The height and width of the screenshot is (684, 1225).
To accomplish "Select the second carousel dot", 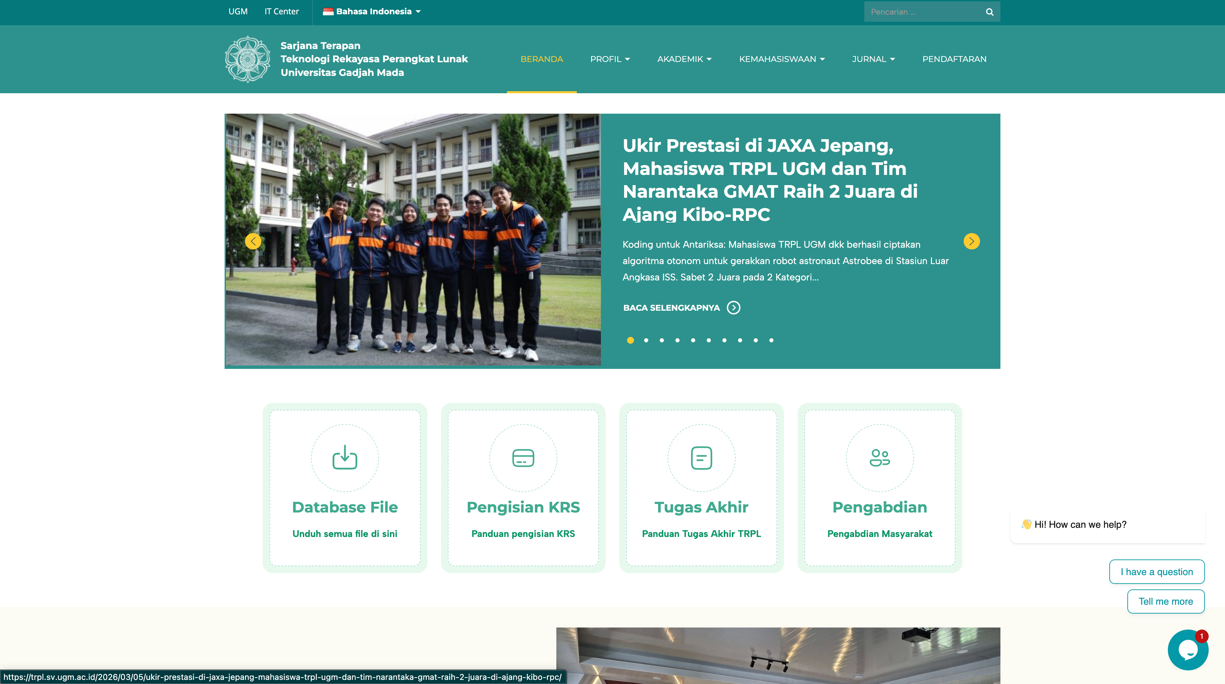I will [x=646, y=340].
